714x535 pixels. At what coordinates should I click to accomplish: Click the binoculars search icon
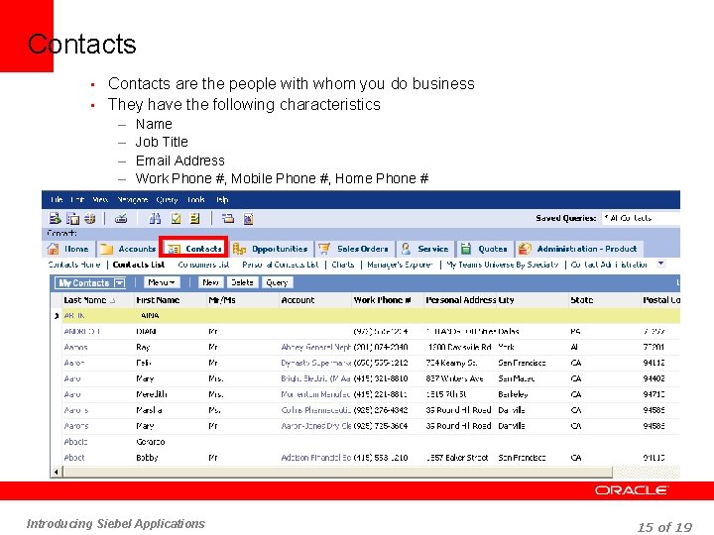(x=155, y=219)
